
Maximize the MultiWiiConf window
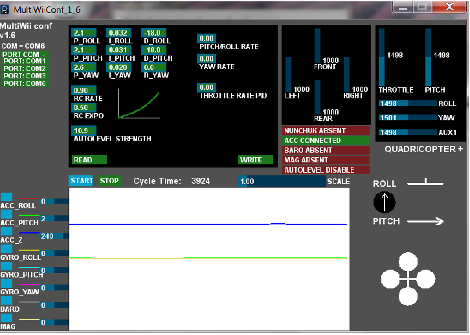tap(422, 7)
